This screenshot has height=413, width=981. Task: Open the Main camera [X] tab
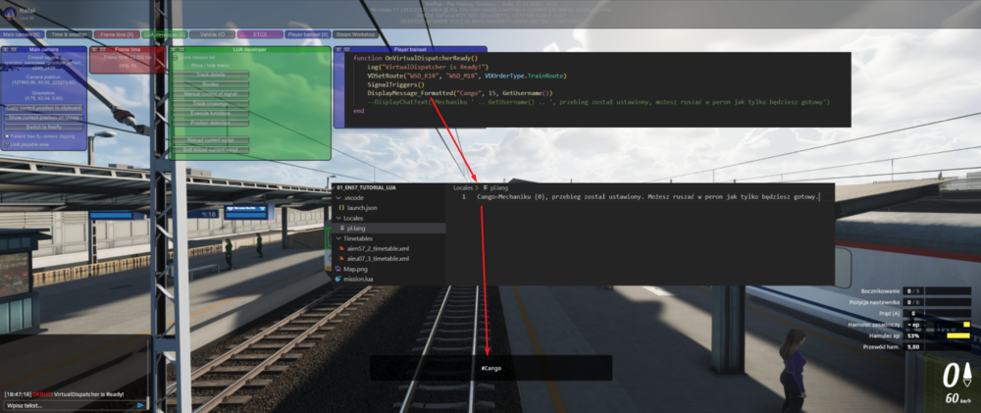pos(22,34)
